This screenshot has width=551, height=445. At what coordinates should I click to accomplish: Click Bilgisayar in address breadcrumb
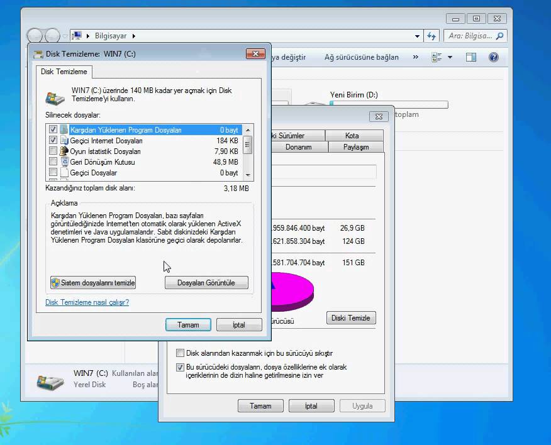coord(111,36)
